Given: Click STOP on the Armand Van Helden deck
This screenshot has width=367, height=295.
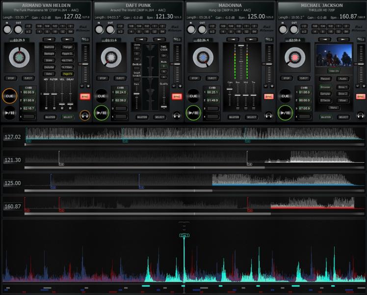Looking at the screenshot, I should (11, 78).
